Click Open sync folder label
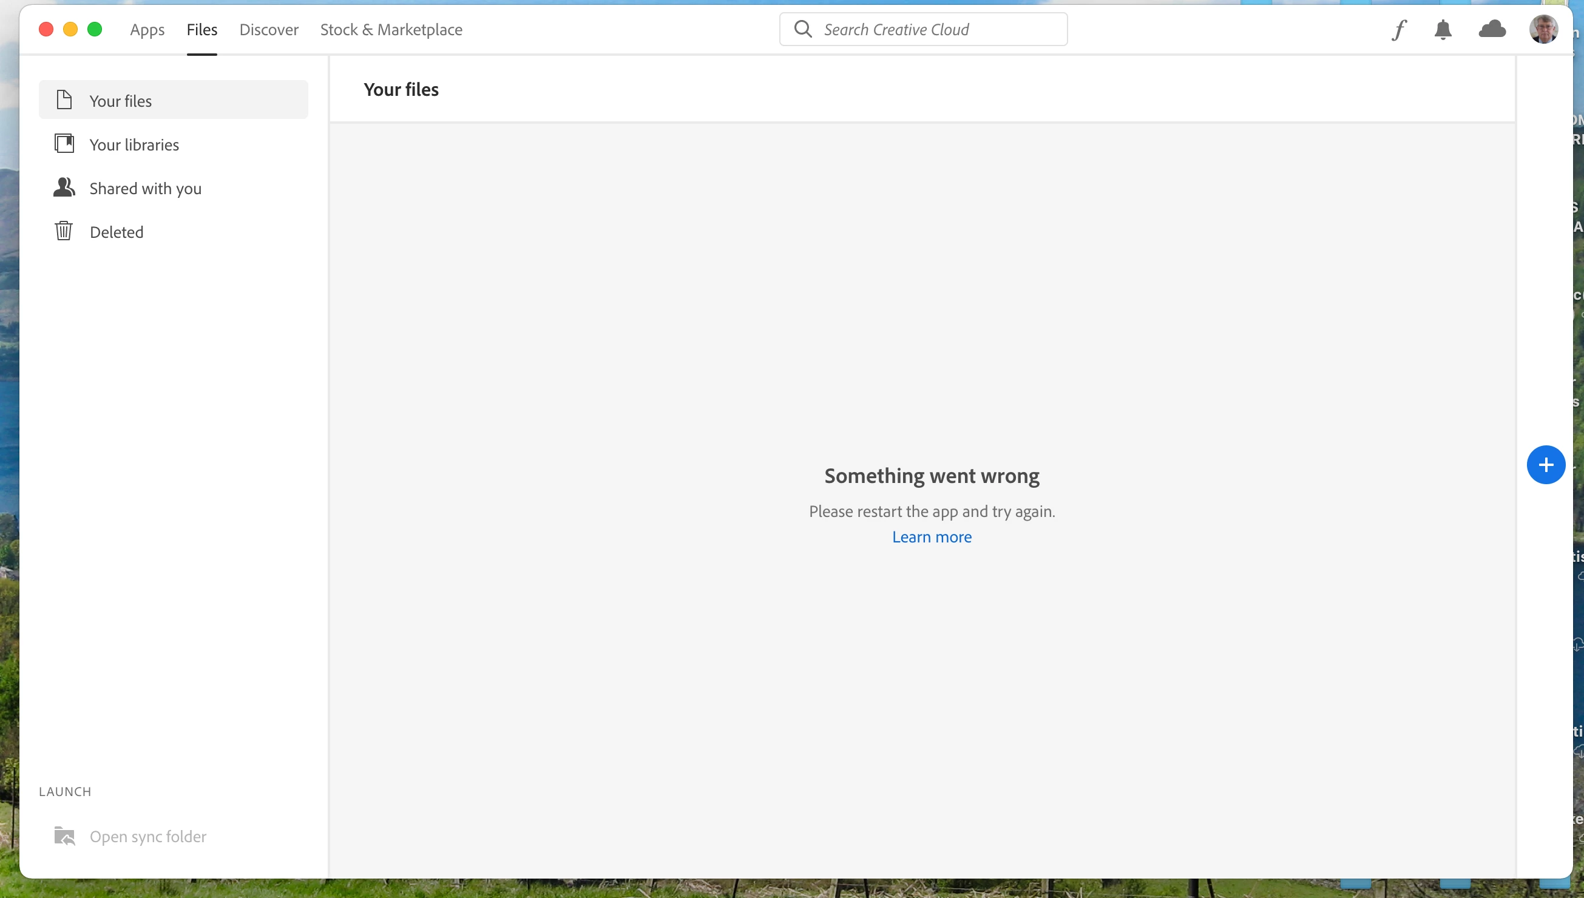Viewport: 1584px width, 898px height. 148,836
